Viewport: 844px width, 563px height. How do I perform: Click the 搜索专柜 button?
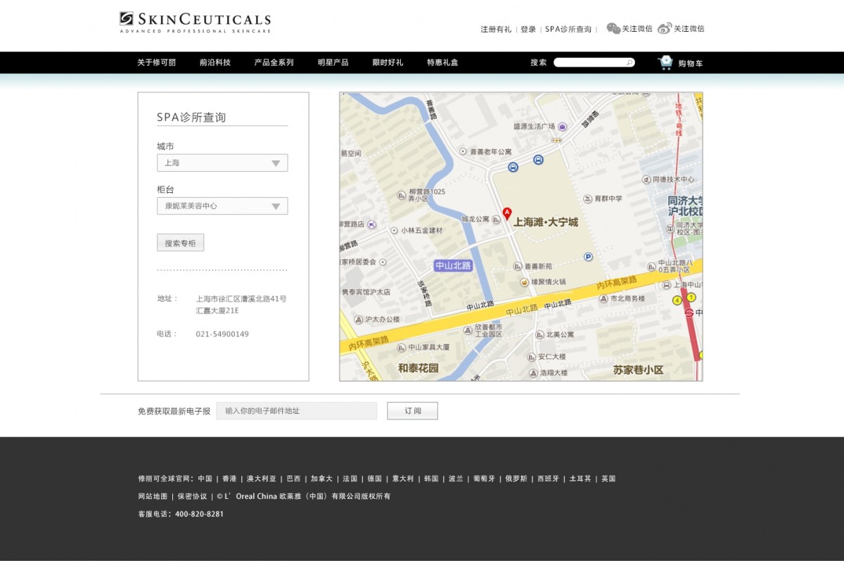coord(180,243)
